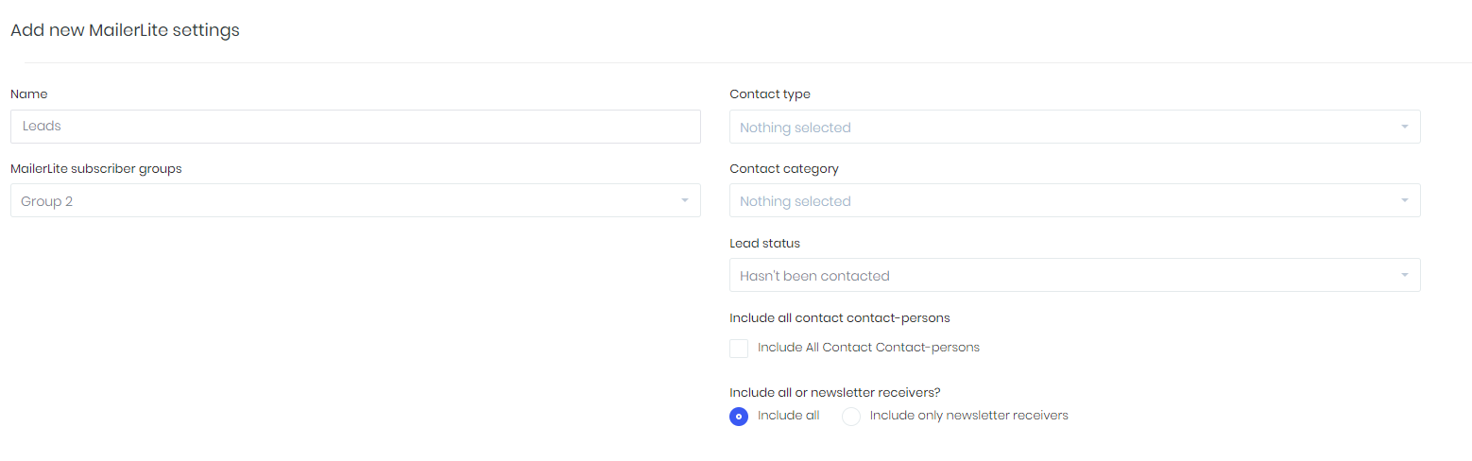
Task: Click the Include all label text
Action: pos(788,416)
